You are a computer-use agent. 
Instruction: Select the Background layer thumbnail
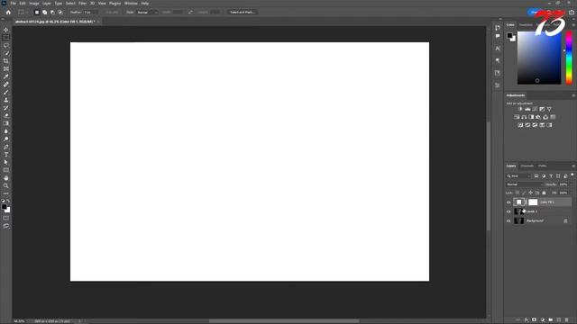click(519, 220)
